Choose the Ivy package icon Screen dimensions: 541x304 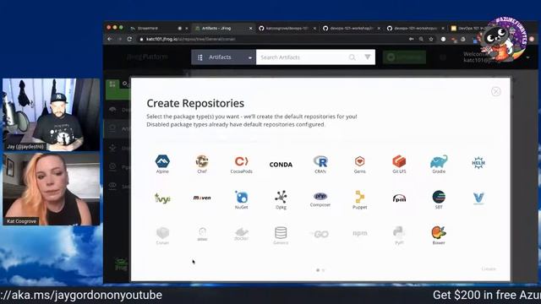point(162,198)
